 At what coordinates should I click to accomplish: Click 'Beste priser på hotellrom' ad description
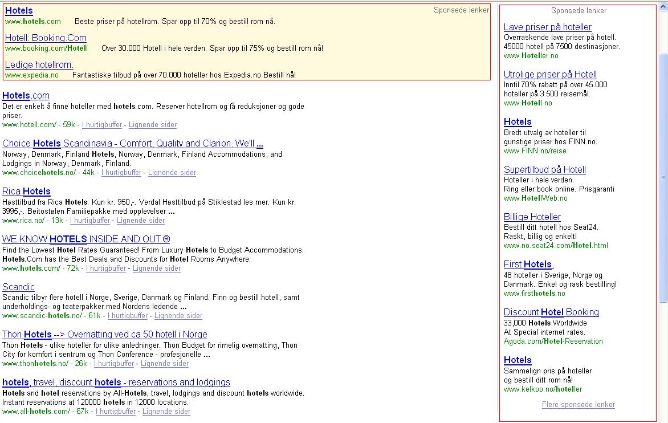coord(174,21)
